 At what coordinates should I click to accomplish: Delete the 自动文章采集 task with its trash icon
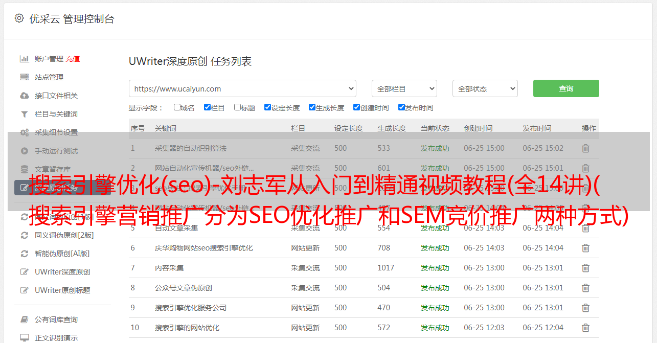click(x=585, y=228)
